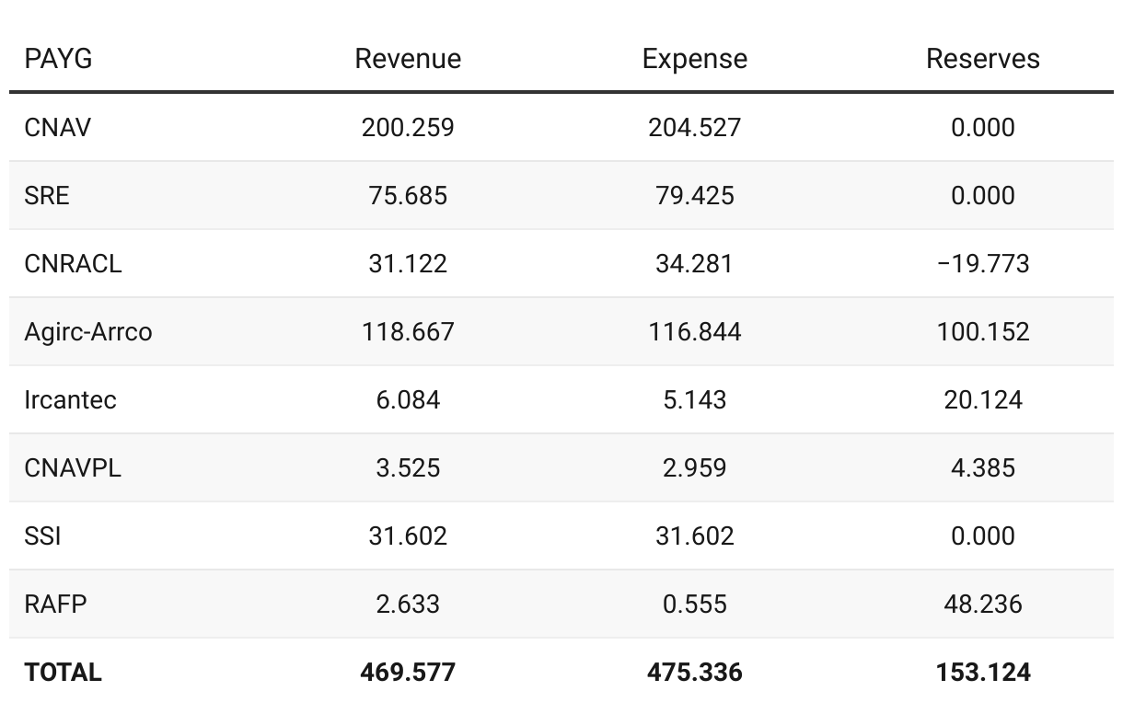Select CNRACL negative reserves value −19.773

click(982, 263)
